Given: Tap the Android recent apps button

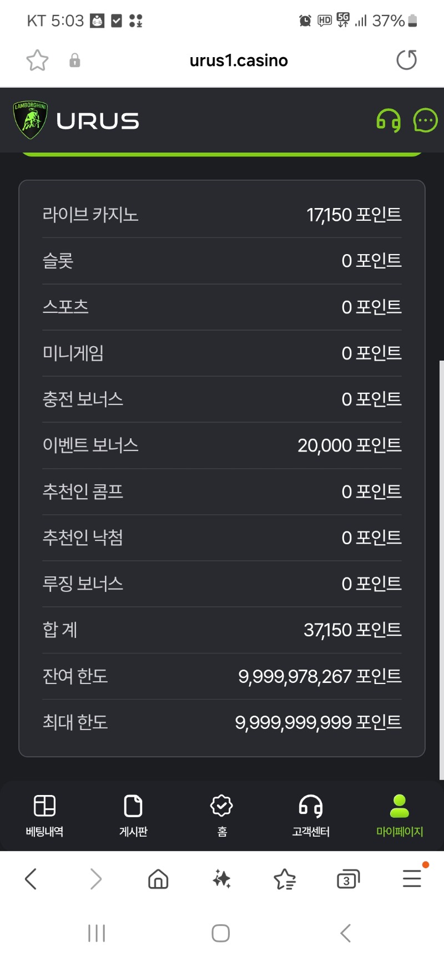Looking at the screenshot, I should pos(97,933).
